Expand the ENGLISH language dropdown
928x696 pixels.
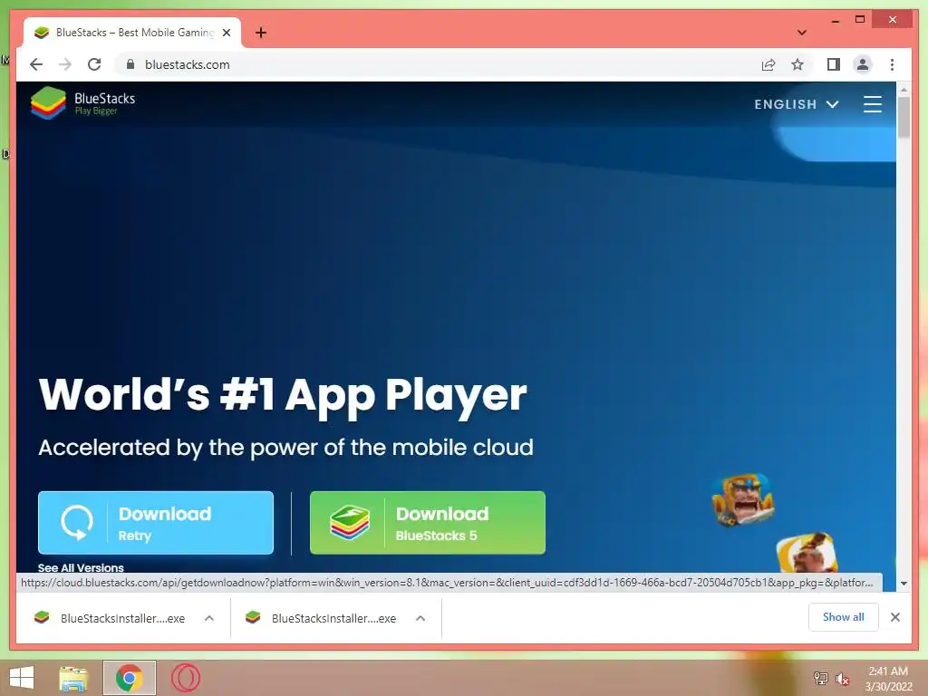pyautogui.click(x=796, y=104)
